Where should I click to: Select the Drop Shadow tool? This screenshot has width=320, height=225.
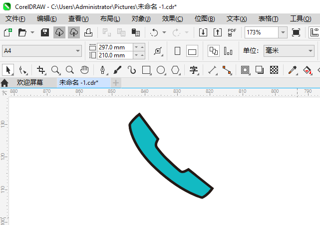[x=260, y=70]
